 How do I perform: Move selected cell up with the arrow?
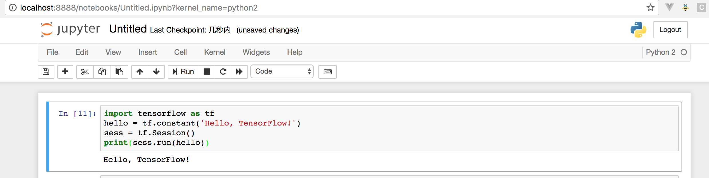point(140,72)
